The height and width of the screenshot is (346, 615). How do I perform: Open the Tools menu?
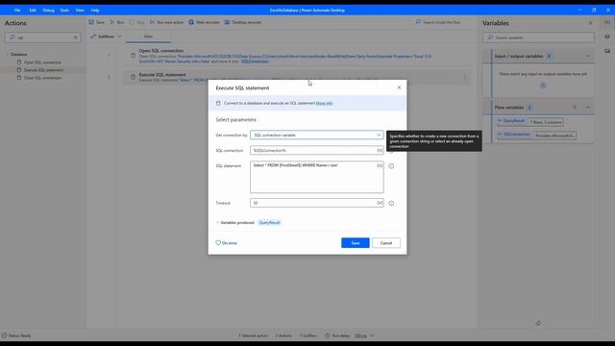64,11
